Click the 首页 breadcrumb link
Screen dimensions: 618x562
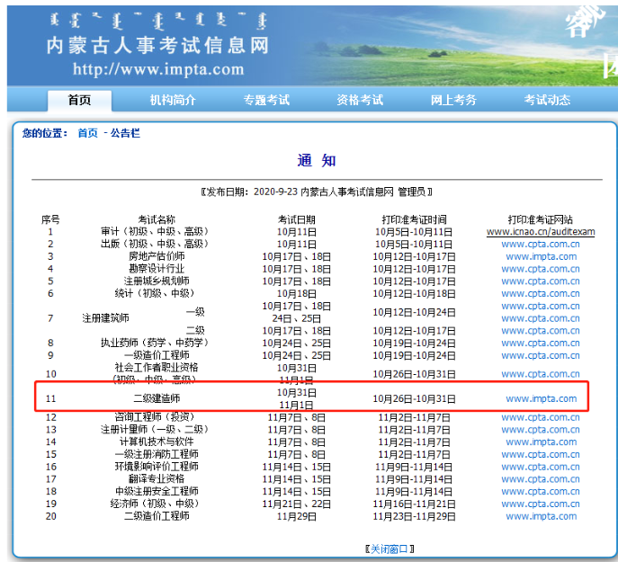pyautogui.click(x=87, y=133)
